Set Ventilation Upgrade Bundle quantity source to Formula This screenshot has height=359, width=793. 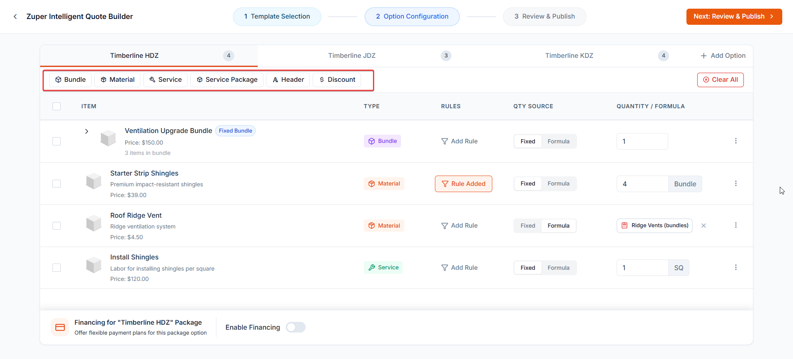pyautogui.click(x=558, y=141)
